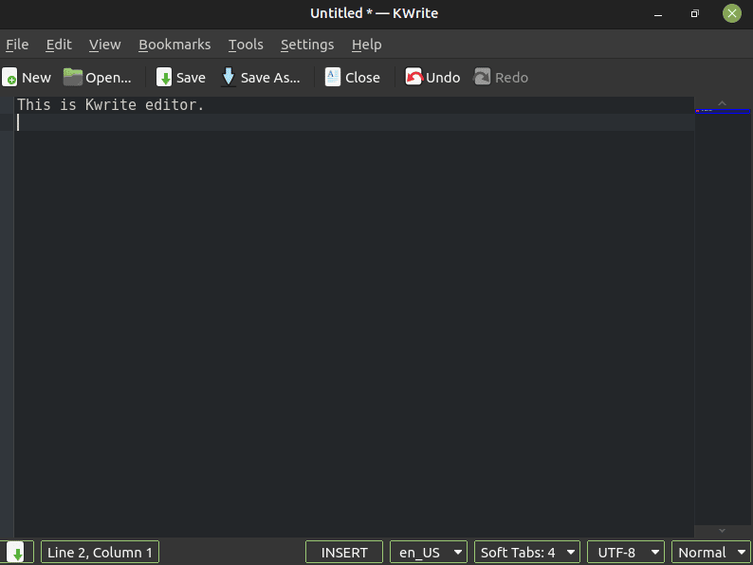The height and width of the screenshot is (565, 753).
Task: Click the scroll down arrow below the minimap
Action: [722, 531]
